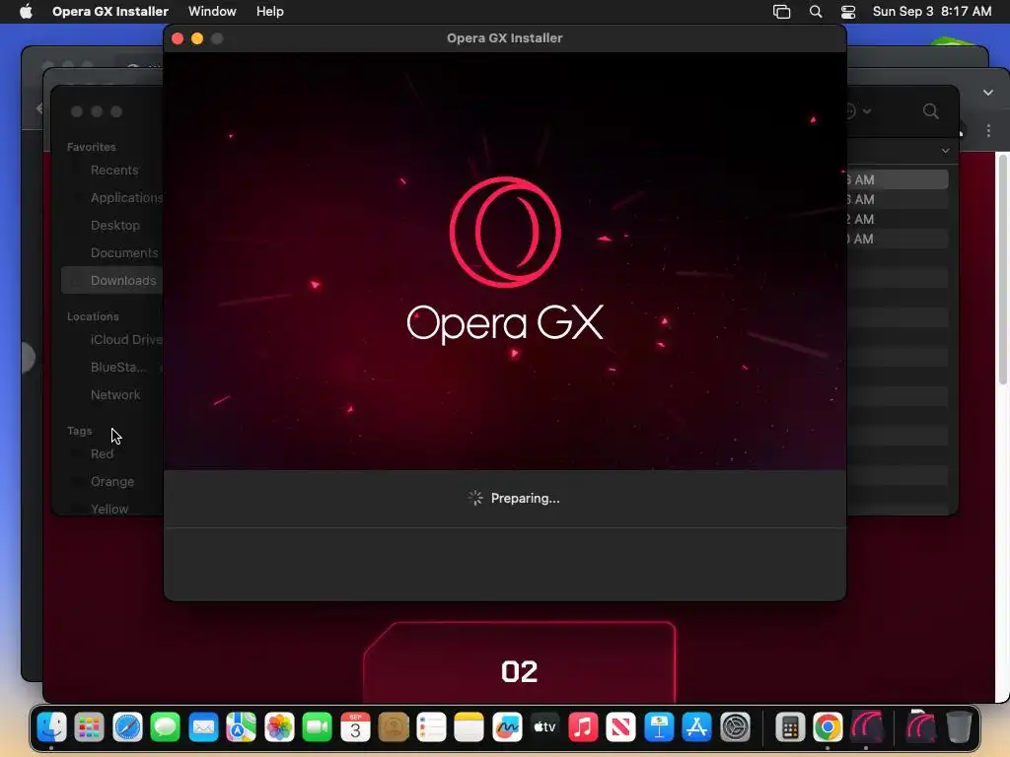1010x757 pixels.
Task: Open Photos app in dock
Action: [x=279, y=728]
